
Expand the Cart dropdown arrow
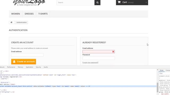coord(146,2)
